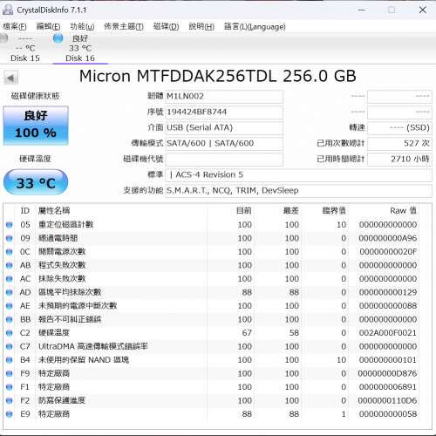
Task: Click the status dot for attribute 0C
Action: tap(10, 252)
